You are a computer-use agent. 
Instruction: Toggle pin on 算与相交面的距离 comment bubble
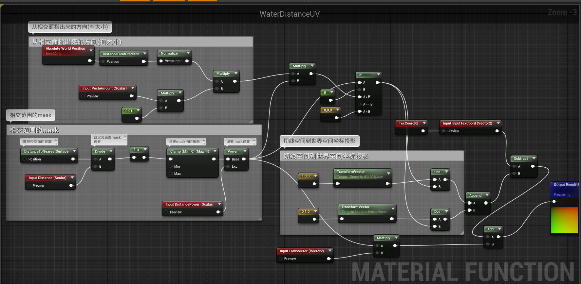(x=56, y=140)
